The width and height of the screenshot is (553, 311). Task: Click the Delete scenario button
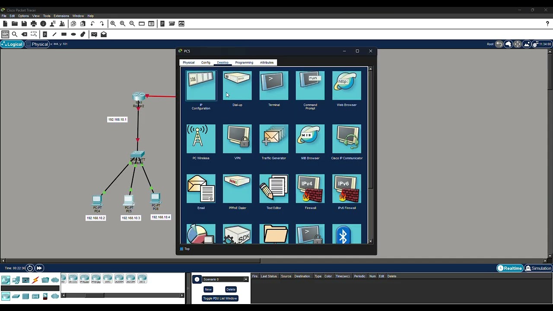click(x=231, y=289)
